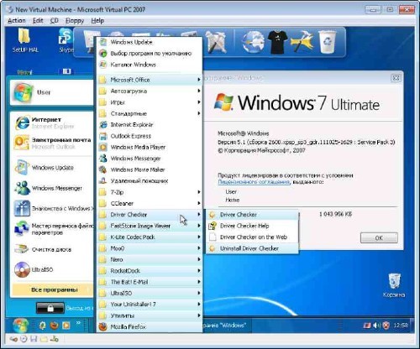Open the Лицензионного соглашения license link
This screenshot has height=349, width=420.
tap(254, 182)
